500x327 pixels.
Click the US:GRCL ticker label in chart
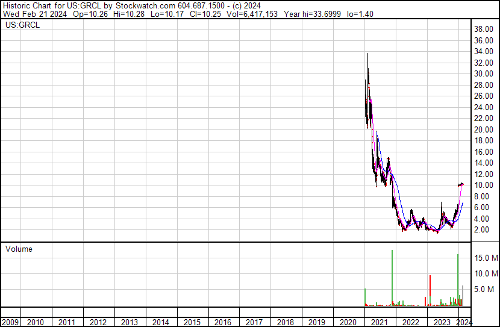tap(23, 26)
